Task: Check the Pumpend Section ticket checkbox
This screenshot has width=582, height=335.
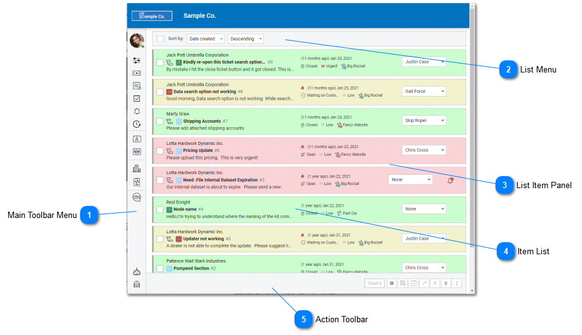Action: pyautogui.click(x=160, y=268)
